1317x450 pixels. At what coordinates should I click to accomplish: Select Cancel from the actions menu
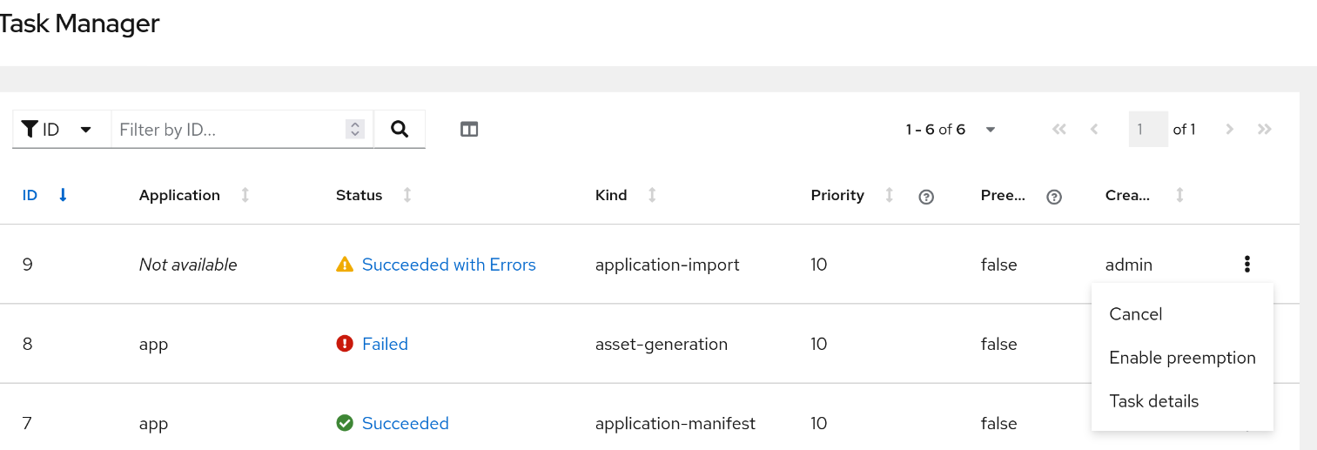(x=1135, y=314)
